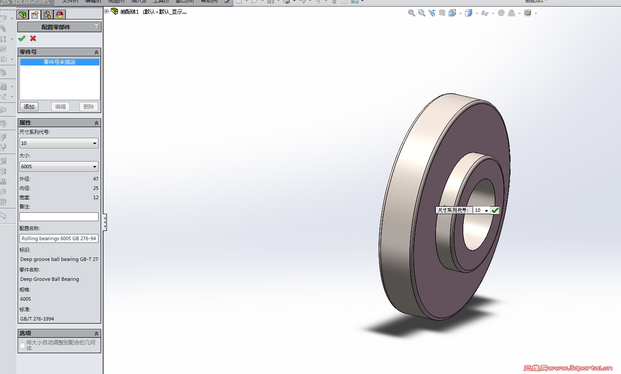Image resolution: width=621 pixels, height=374 pixels.
Task: Open the View Settings dropdown arrow
Action: pyautogui.click(x=536, y=13)
